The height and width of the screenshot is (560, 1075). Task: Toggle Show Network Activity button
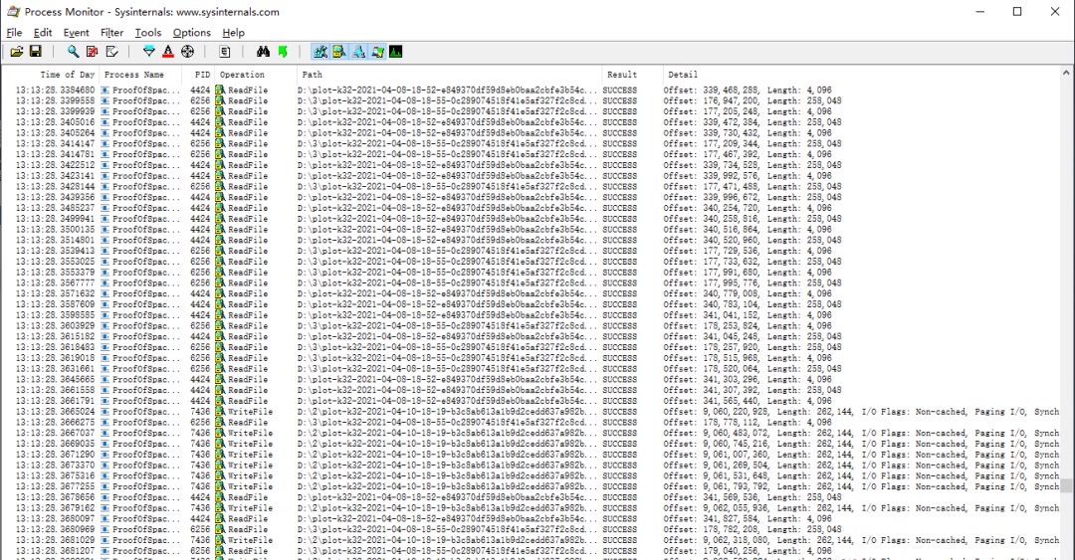click(x=358, y=52)
